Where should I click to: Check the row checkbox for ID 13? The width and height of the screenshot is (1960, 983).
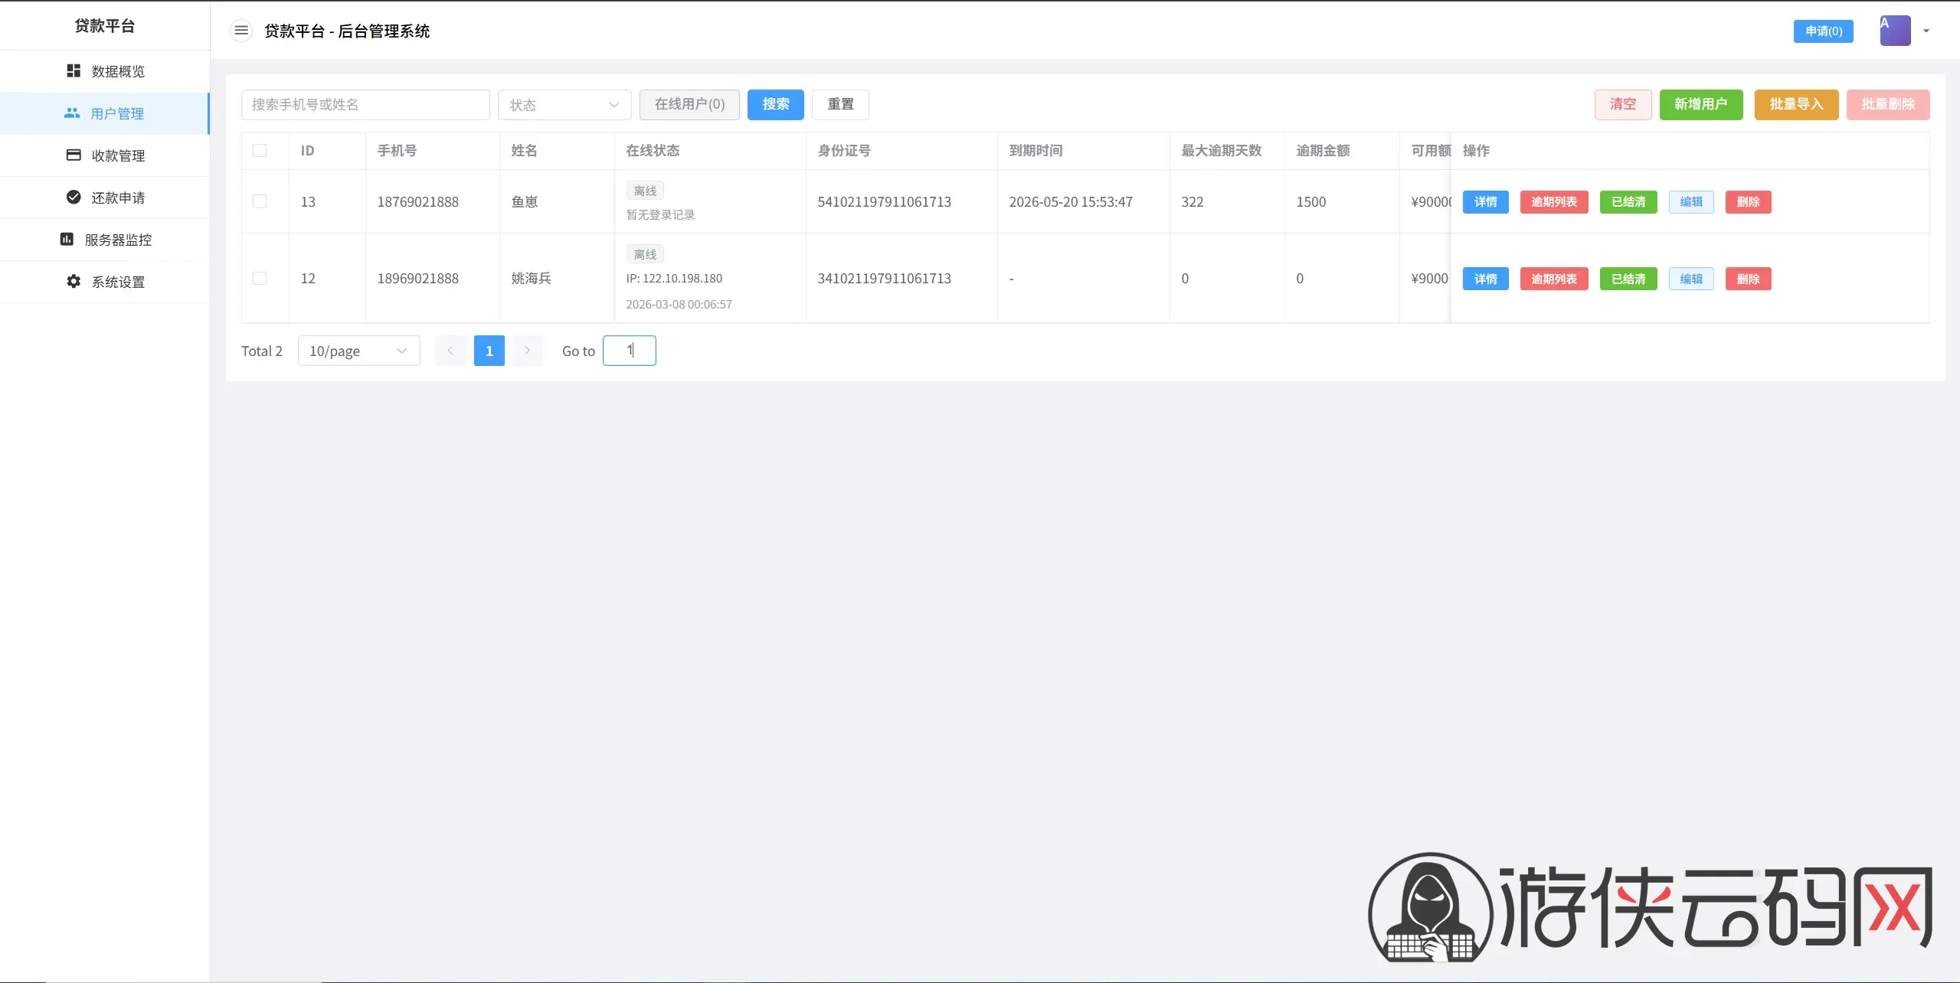(260, 201)
